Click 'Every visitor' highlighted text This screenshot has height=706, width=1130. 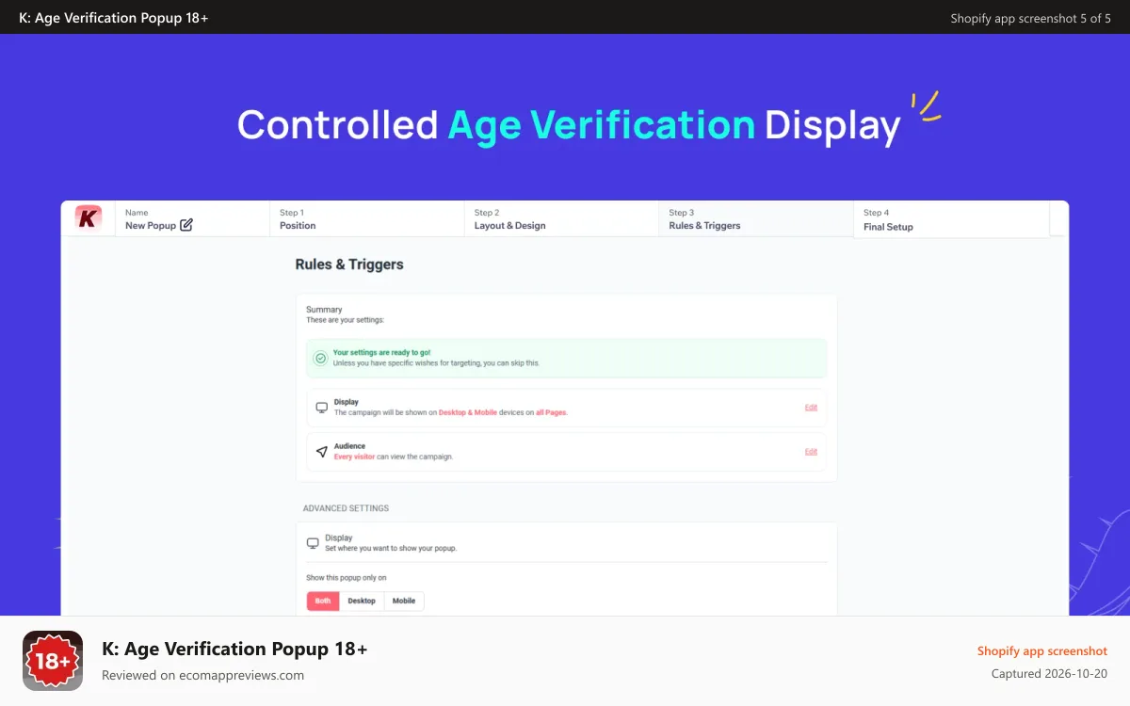click(354, 457)
